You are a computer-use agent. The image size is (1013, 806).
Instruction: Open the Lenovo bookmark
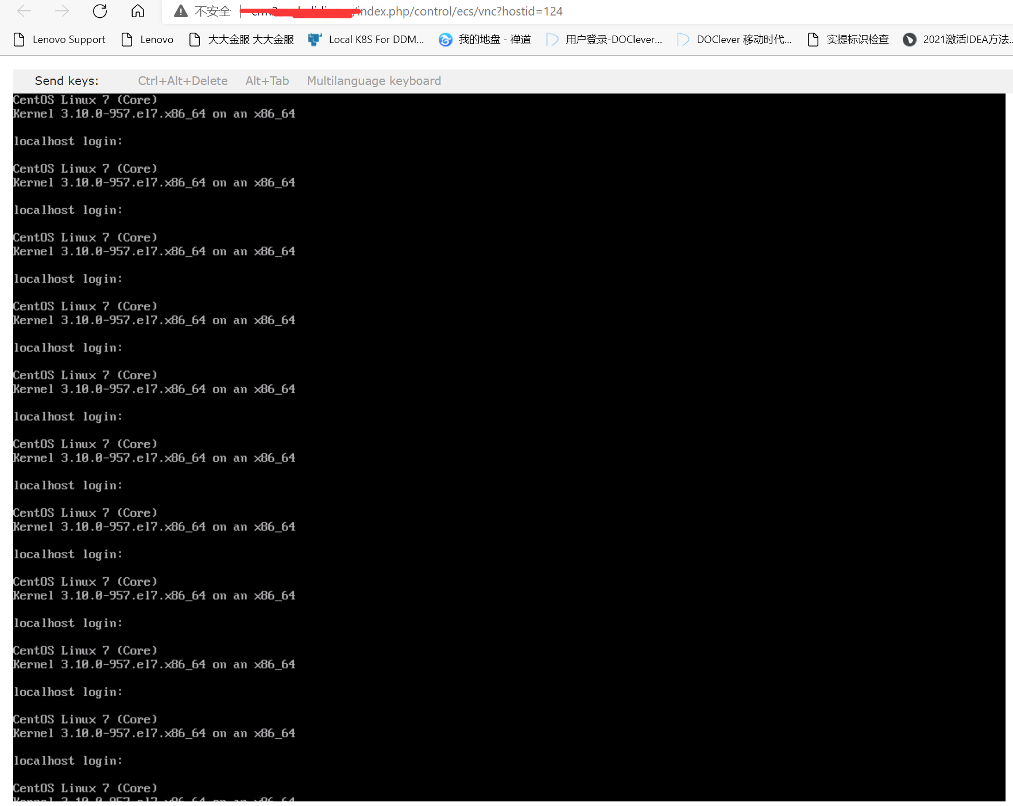click(x=148, y=40)
